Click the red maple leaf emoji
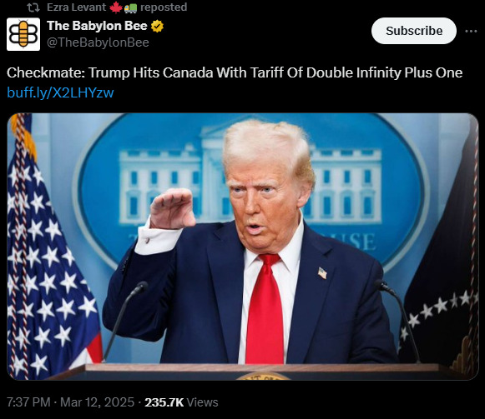Image resolution: width=485 pixels, height=419 pixels. [x=116, y=7]
